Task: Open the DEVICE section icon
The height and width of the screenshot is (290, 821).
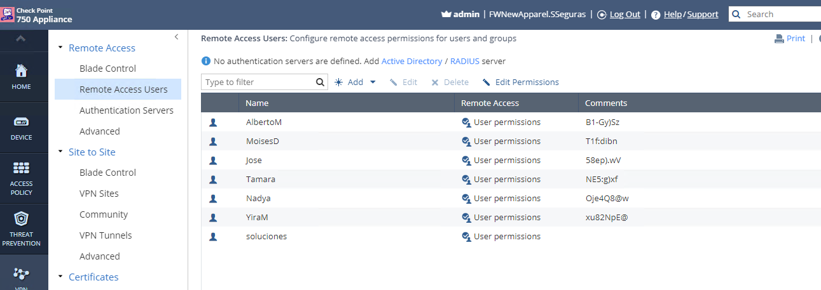Action: tap(21, 122)
